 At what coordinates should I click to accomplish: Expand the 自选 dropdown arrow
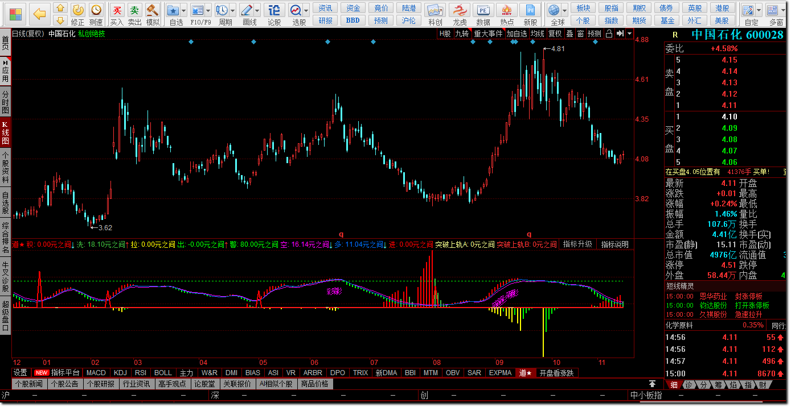(x=183, y=10)
